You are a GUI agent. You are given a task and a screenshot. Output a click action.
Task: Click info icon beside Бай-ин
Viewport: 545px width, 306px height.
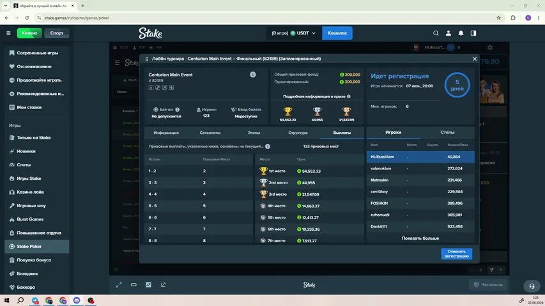177,110
